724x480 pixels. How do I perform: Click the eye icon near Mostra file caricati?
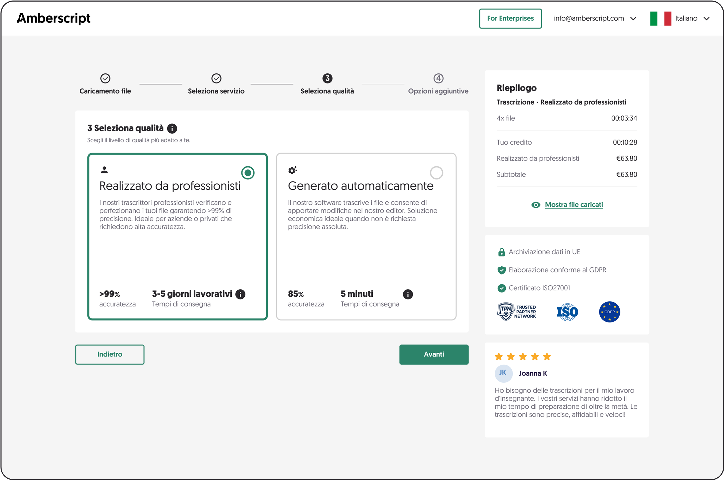536,205
